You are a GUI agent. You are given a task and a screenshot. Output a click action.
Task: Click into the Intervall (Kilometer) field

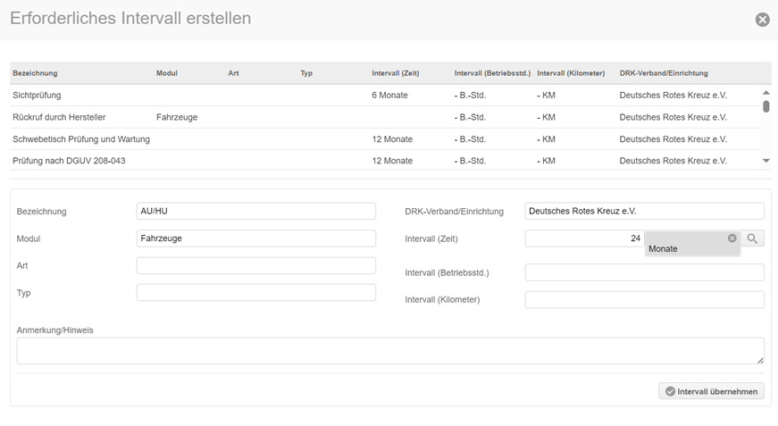[644, 300]
